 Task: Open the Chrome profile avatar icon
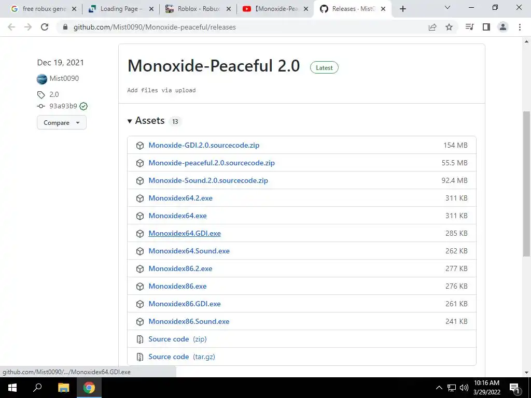503,27
